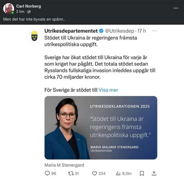Image resolution: width=184 pixels, height=179 pixels.
Task: Click the 17 h tweet timestamp
Action: [x=142, y=31]
